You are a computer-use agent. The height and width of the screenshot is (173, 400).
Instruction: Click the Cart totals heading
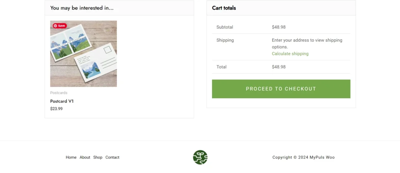224,8
